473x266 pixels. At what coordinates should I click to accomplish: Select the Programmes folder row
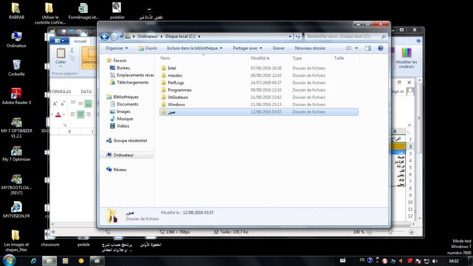[259, 90]
